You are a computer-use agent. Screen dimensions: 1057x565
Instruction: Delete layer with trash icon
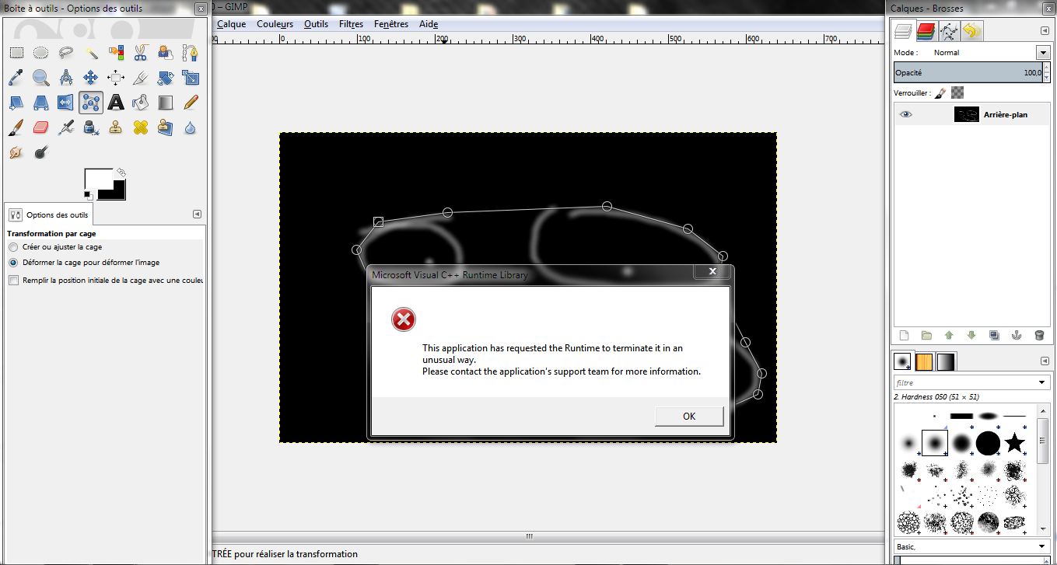tap(1039, 336)
